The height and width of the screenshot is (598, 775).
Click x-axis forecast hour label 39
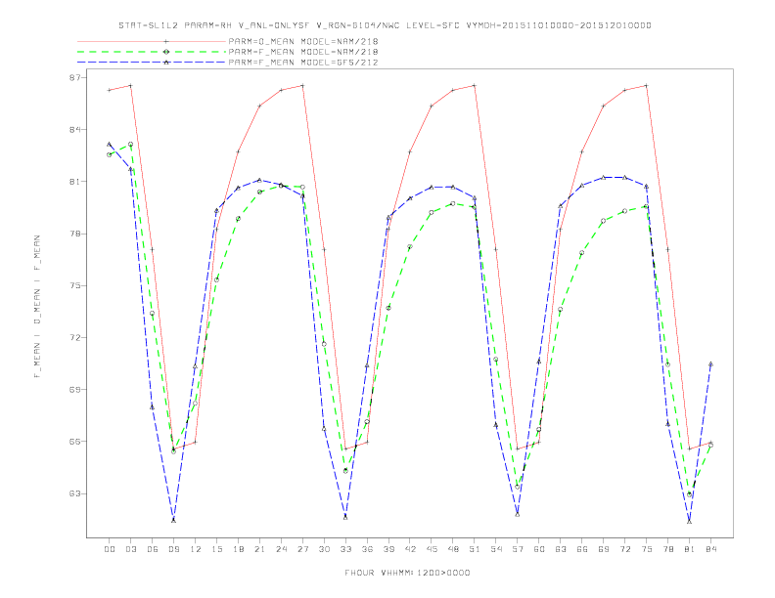pyautogui.click(x=388, y=549)
